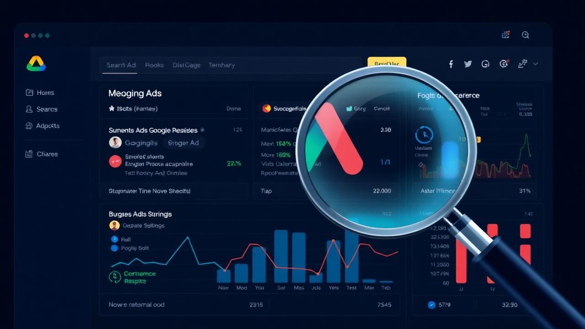
Task: Click the teal icon beside Gbrg
Action: click(x=349, y=109)
